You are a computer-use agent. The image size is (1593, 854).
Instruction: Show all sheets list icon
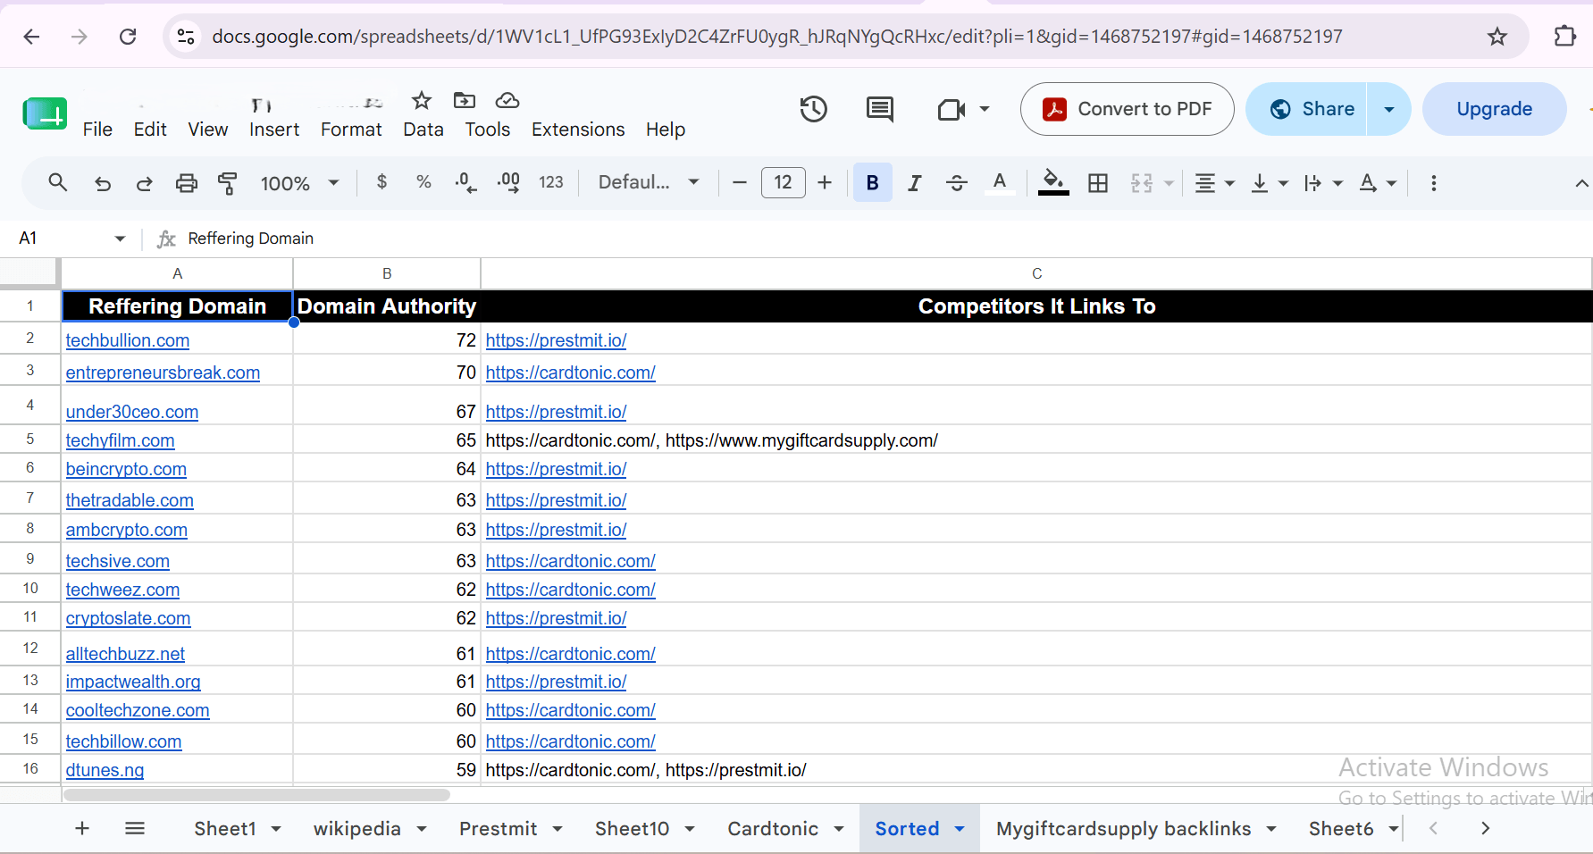pyautogui.click(x=135, y=829)
